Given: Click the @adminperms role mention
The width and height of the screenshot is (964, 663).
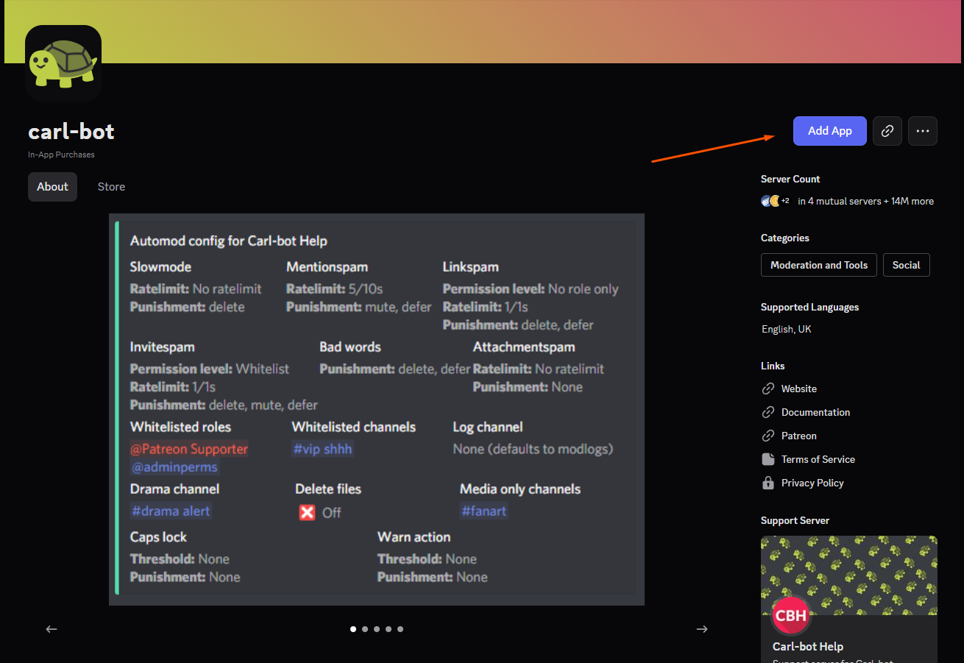Looking at the screenshot, I should click(175, 467).
